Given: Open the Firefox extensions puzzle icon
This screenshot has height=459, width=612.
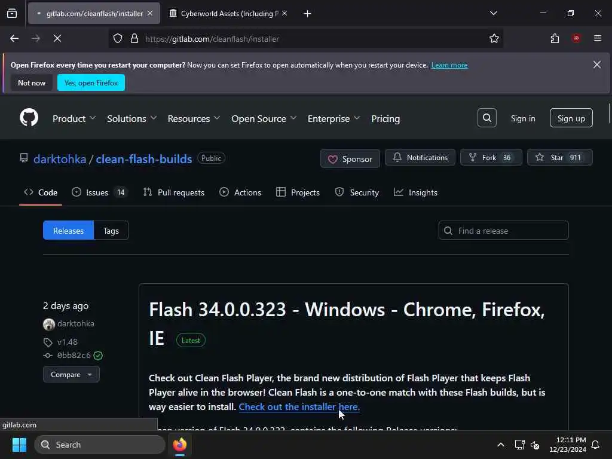Looking at the screenshot, I should pyautogui.click(x=555, y=38).
